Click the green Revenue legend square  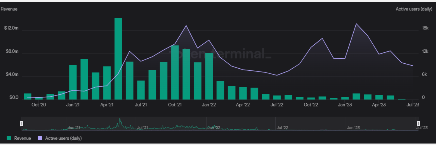point(9,138)
